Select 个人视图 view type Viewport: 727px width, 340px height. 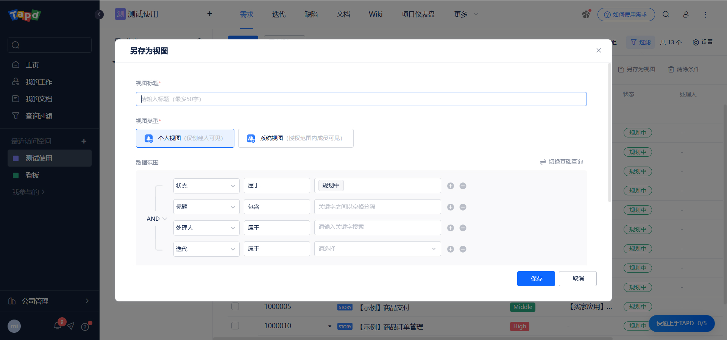tap(185, 138)
